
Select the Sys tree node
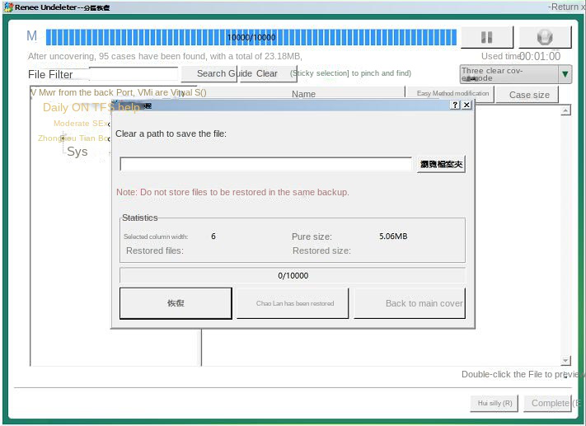[x=77, y=152]
